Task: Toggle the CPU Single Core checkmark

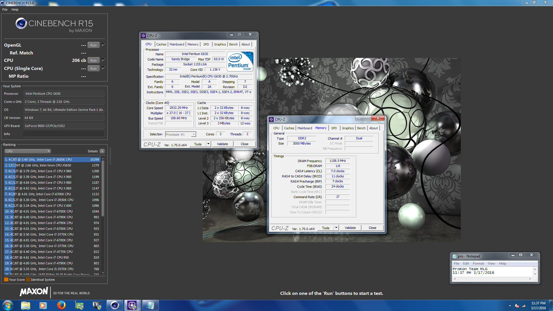Action: pos(103,68)
